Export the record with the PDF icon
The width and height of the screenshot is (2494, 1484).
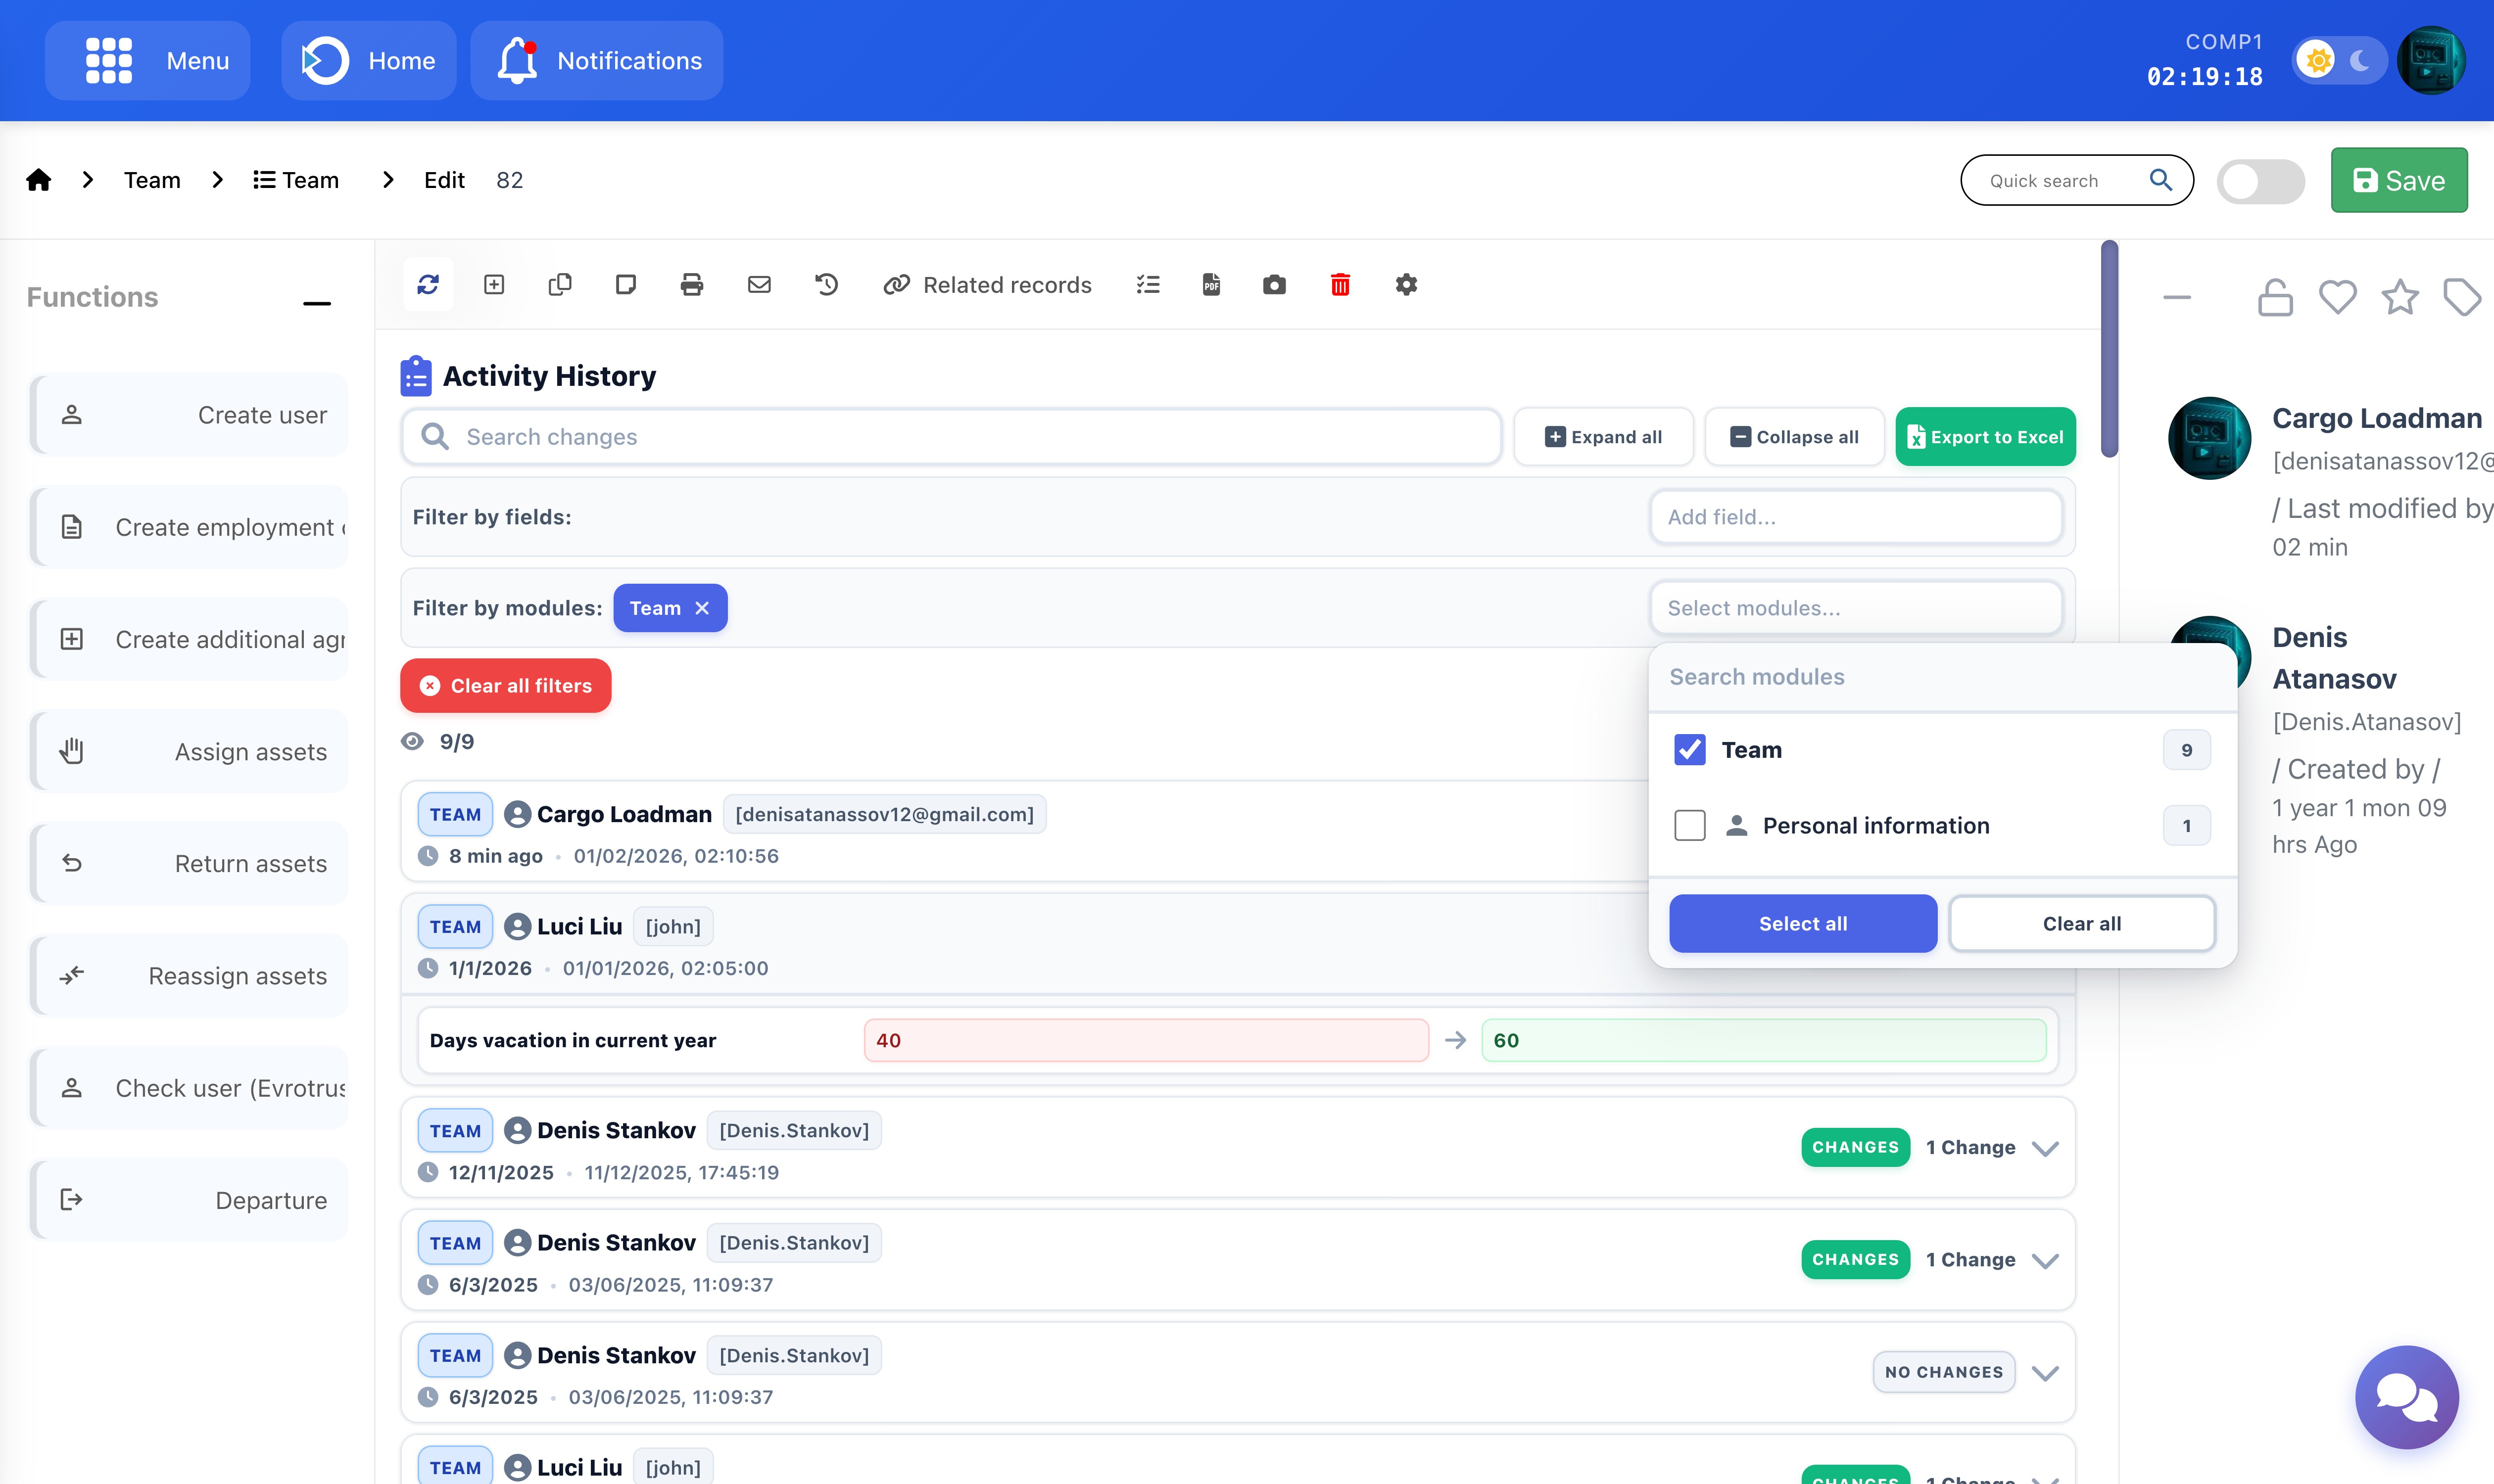[x=1210, y=285]
